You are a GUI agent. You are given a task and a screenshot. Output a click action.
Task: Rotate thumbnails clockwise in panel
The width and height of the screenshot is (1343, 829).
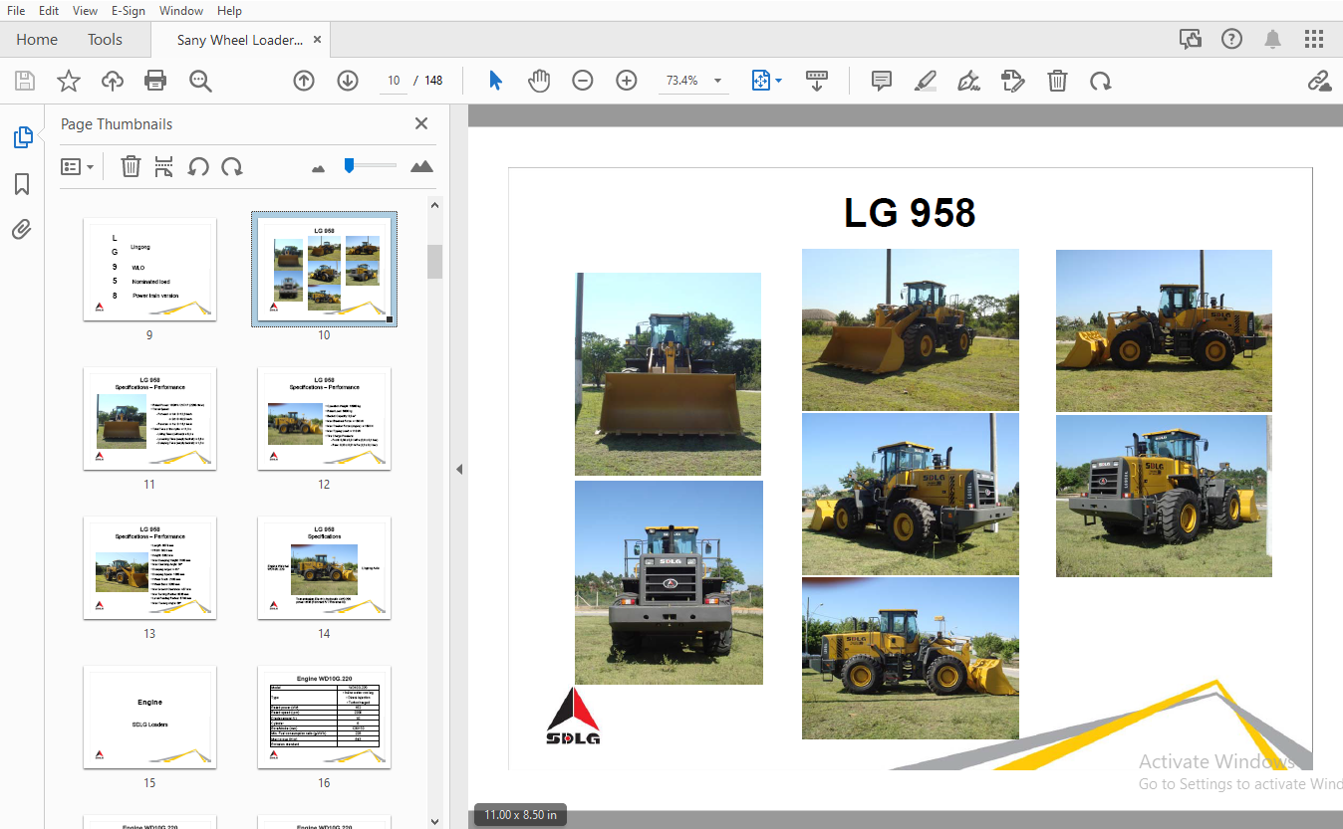pyautogui.click(x=232, y=166)
